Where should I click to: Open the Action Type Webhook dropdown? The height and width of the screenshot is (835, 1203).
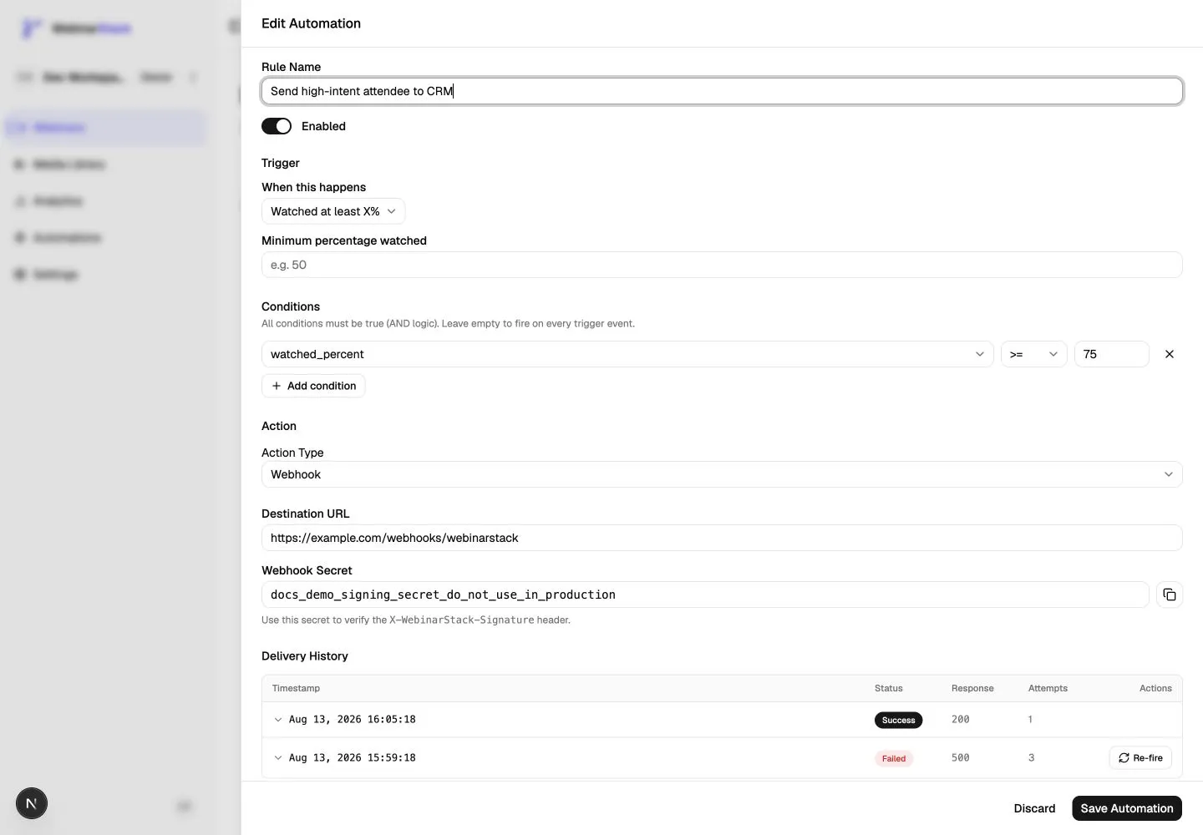722,474
